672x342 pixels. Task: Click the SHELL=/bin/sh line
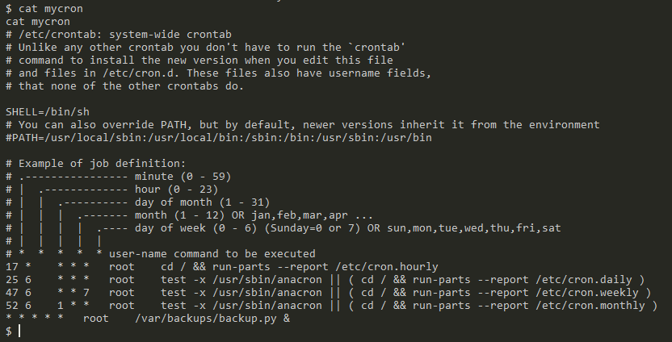click(x=48, y=112)
